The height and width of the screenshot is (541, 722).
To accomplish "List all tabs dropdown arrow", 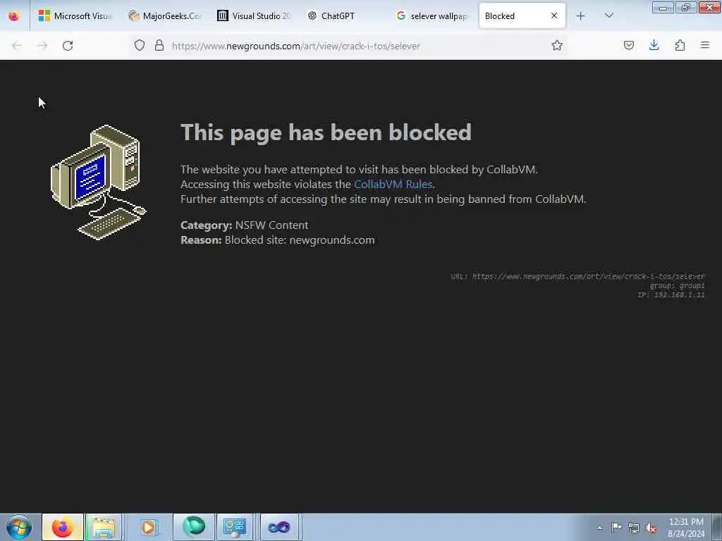I will click(x=609, y=15).
